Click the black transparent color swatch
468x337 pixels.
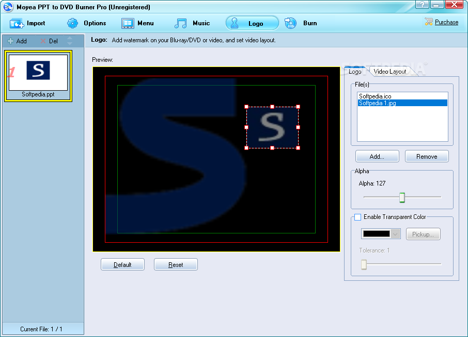(376, 234)
